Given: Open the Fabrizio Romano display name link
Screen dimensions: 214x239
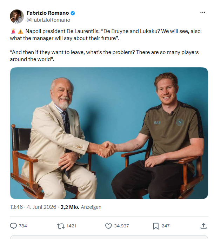Looking at the screenshot, I should [x=48, y=13].
